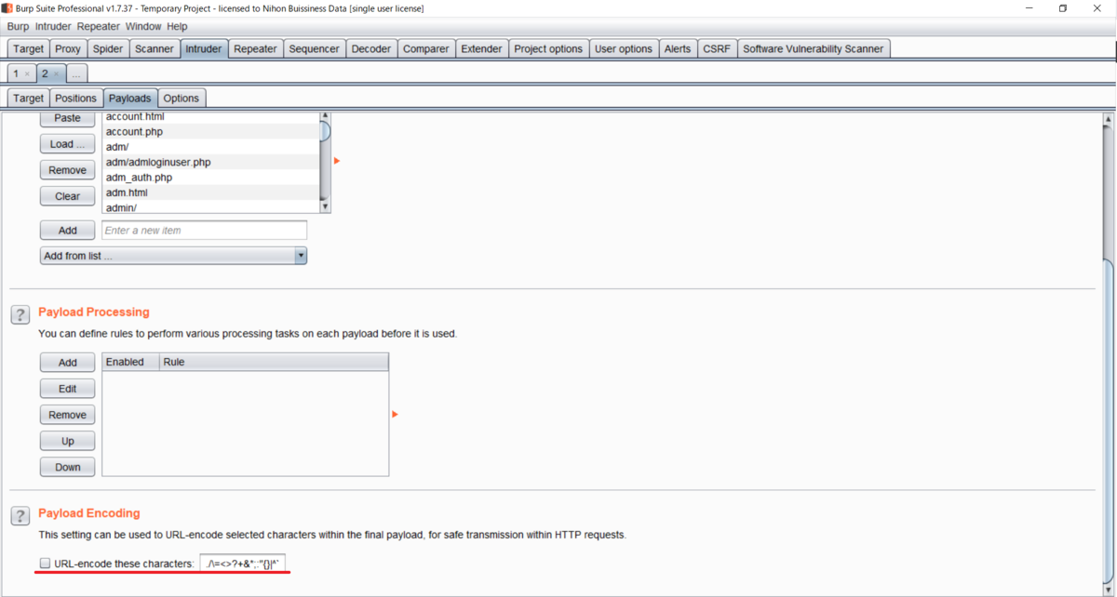This screenshot has width=1117, height=597.
Task: Switch to the Target main tab
Action: click(x=28, y=49)
